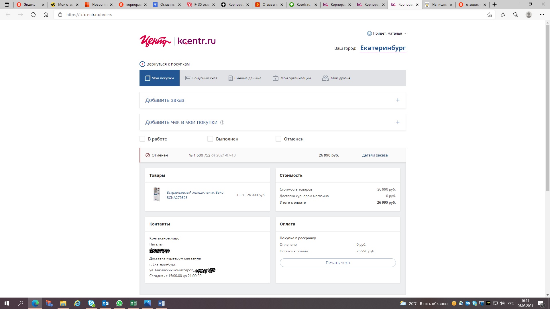Viewport: 550px width, 309px height.
Task: Click weather 20°C taskbar widget
Action: (424, 304)
